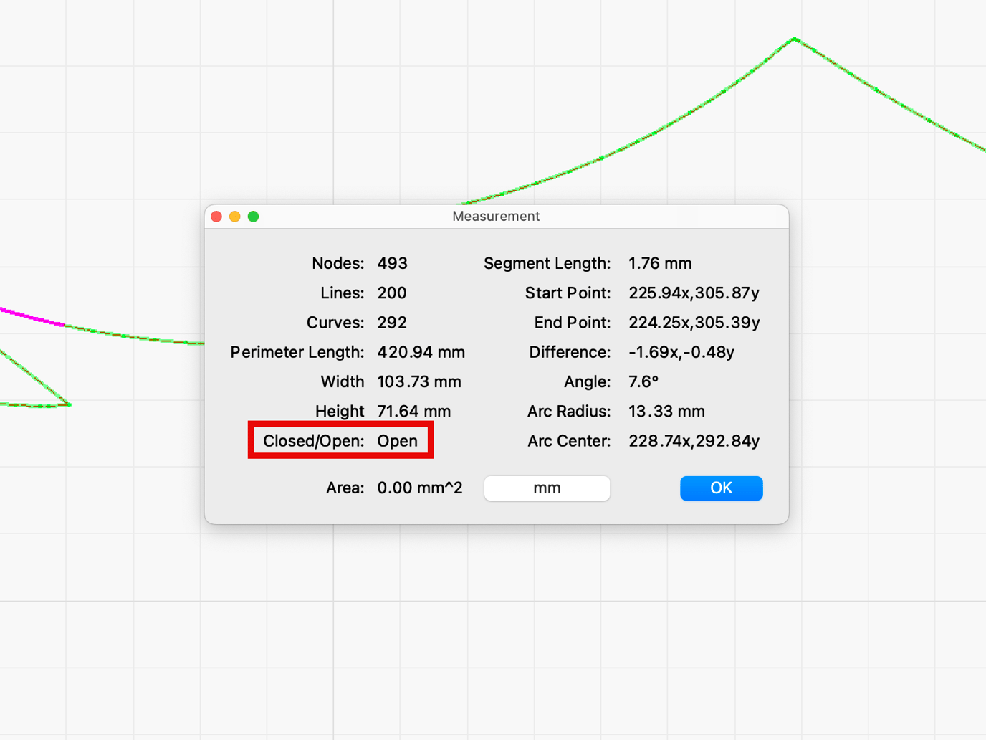Image resolution: width=986 pixels, height=740 pixels.
Task: Click the Perimeter Length value 420.94 mm
Action: (421, 352)
